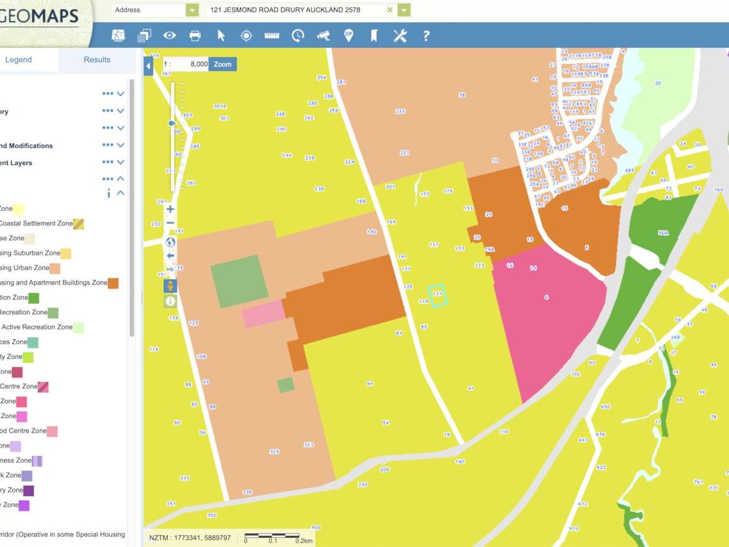Viewport: 729px width, 547px height.
Task: Click the locate target crosshair icon
Action: pyautogui.click(x=246, y=36)
